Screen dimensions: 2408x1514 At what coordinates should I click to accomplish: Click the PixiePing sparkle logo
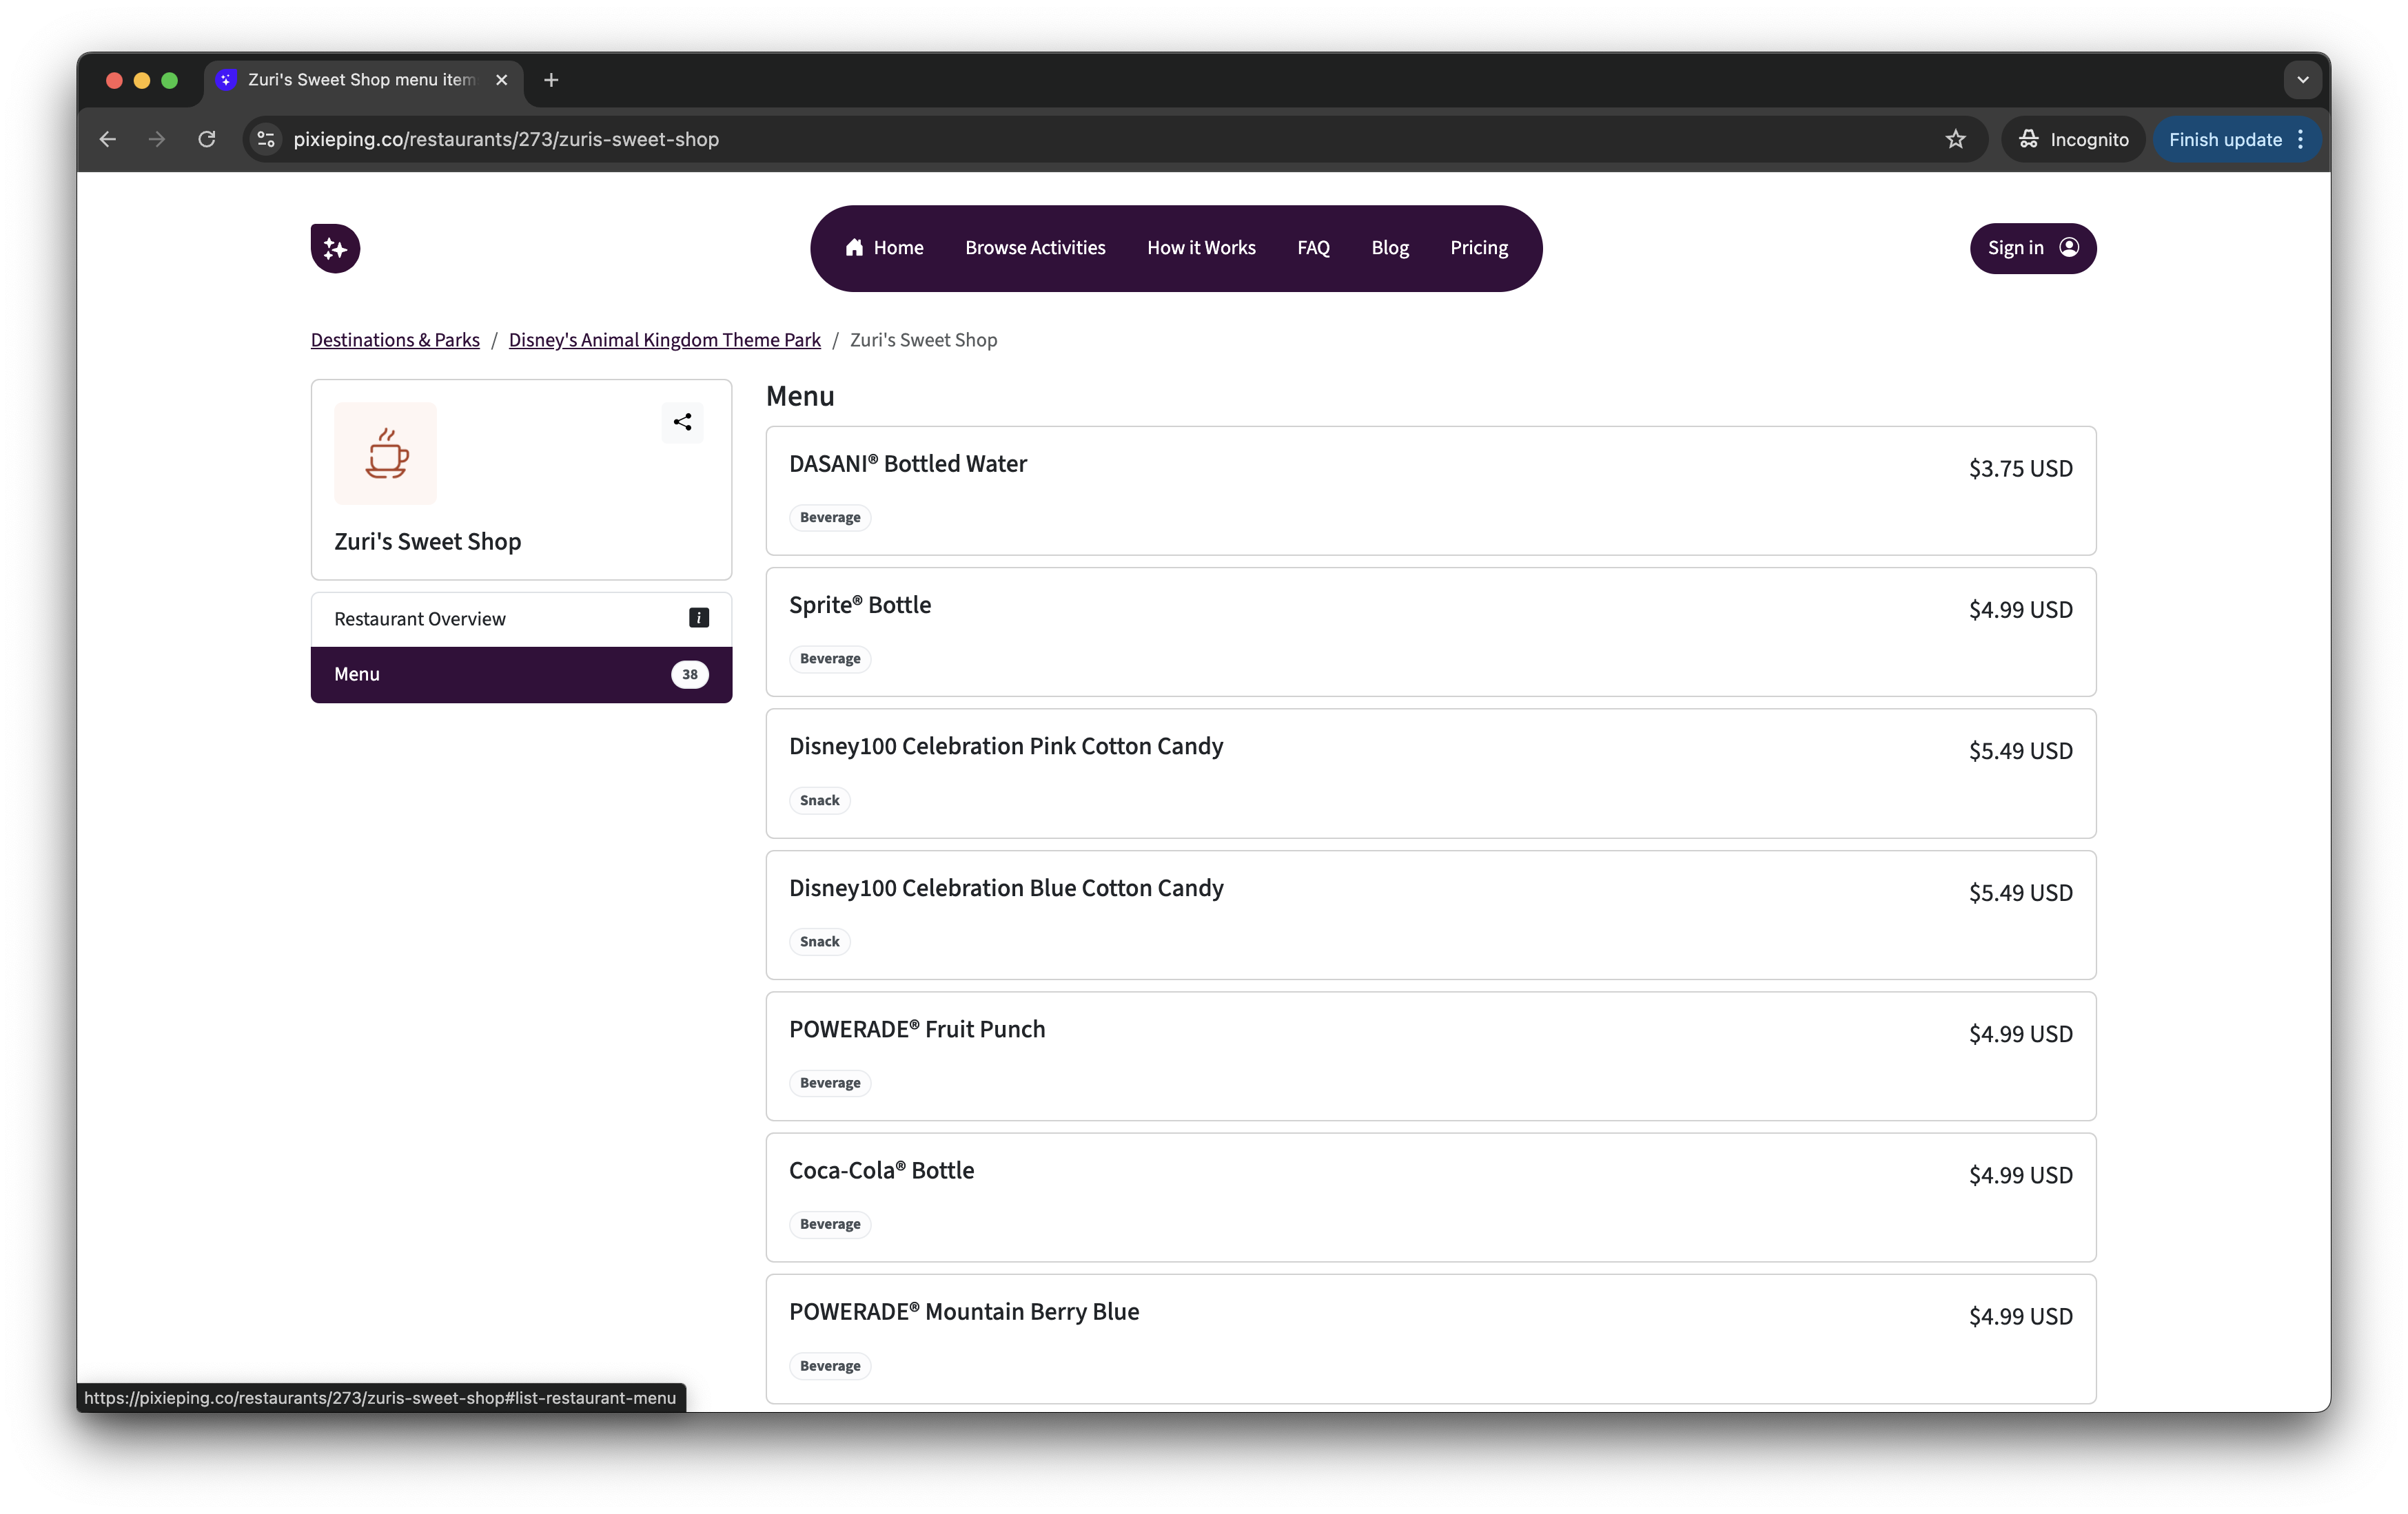tap(335, 248)
